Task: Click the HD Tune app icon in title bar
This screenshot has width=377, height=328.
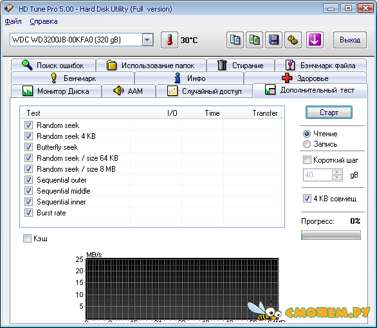Action: pos(8,8)
